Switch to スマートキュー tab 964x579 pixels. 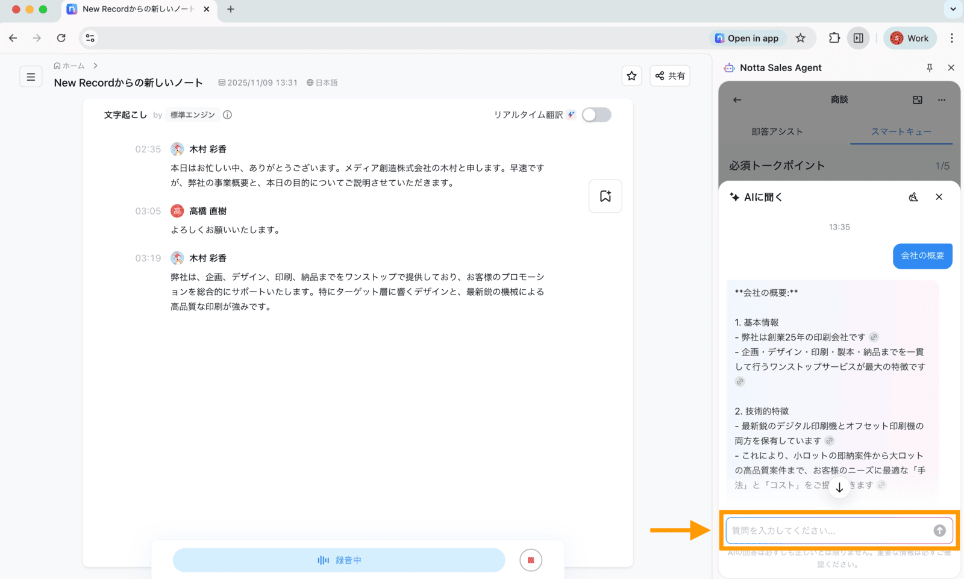coord(901,131)
